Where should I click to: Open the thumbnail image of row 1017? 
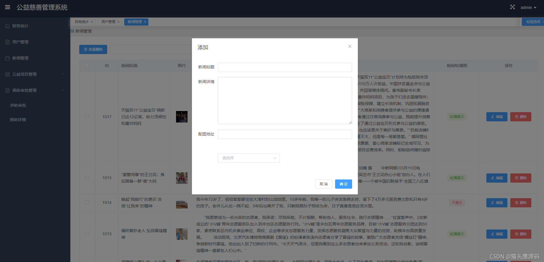click(x=182, y=117)
